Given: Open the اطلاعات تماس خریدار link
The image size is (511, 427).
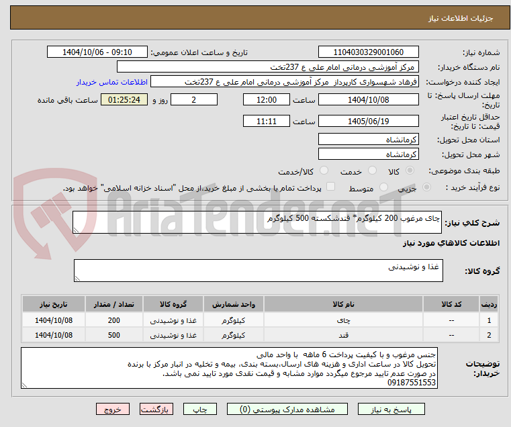Looking at the screenshot, I should pyautogui.click(x=112, y=82).
